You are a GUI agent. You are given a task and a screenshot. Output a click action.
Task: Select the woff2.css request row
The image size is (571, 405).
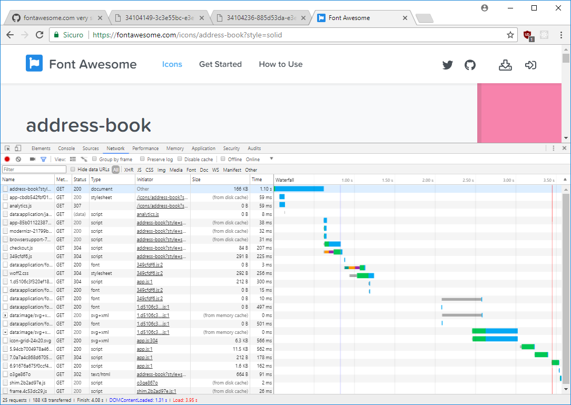pos(137,273)
